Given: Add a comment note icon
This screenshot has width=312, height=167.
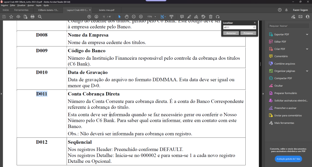Looking at the screenshot, I should click(x=182, y=17).
